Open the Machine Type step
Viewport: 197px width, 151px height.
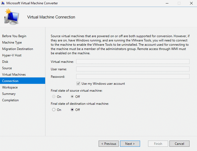pyautogui.click(x=12, y=42)
